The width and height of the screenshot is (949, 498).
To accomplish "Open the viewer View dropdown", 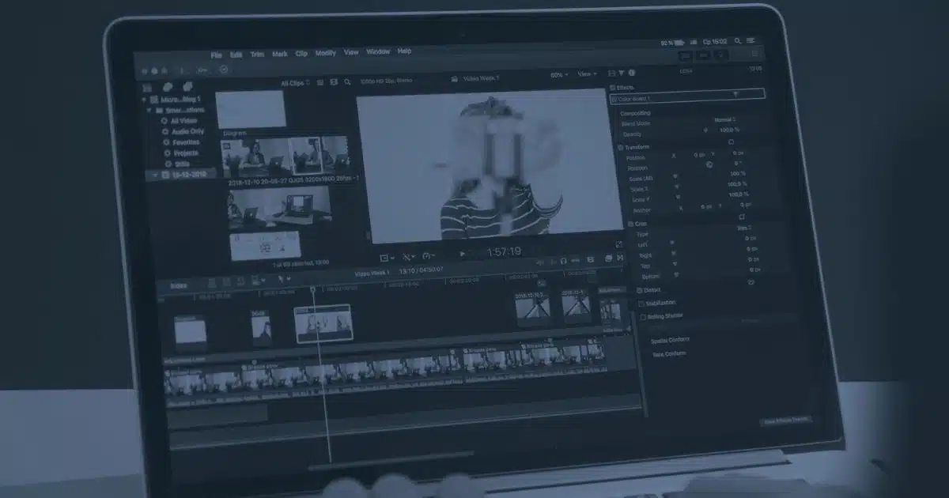I will (586, 74).
